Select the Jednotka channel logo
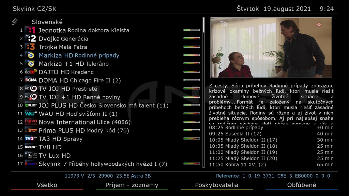This screenshot has width=349, height=196. click(31, 30)
